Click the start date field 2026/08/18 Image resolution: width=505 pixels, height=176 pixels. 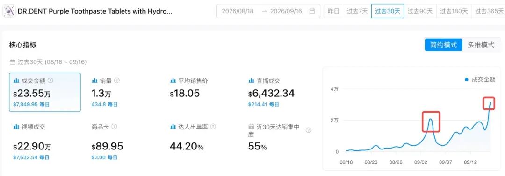click(238, 11)
